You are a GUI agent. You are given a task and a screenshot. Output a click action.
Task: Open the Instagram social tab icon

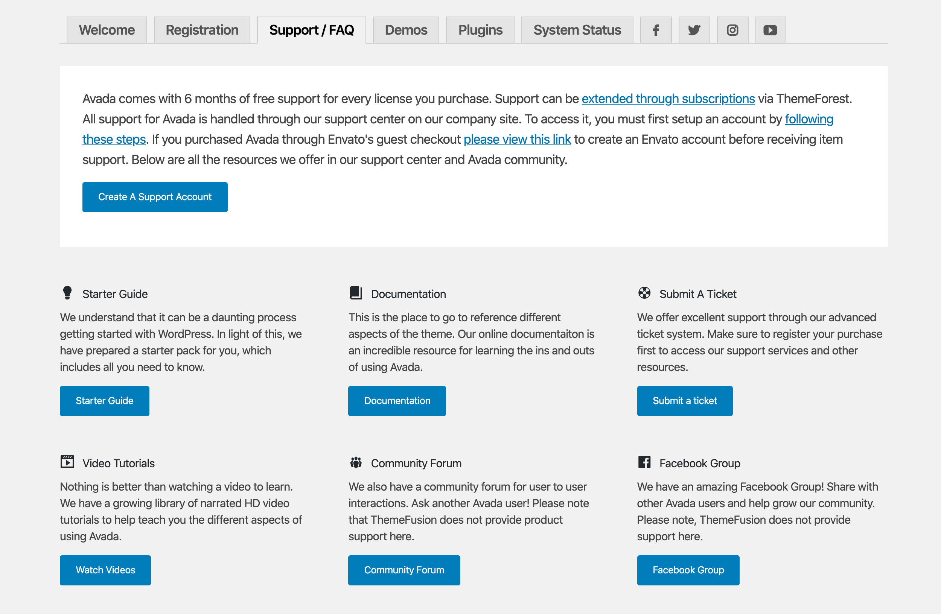732,30
